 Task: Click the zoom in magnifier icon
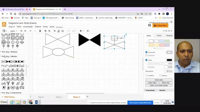pos(21,31)
